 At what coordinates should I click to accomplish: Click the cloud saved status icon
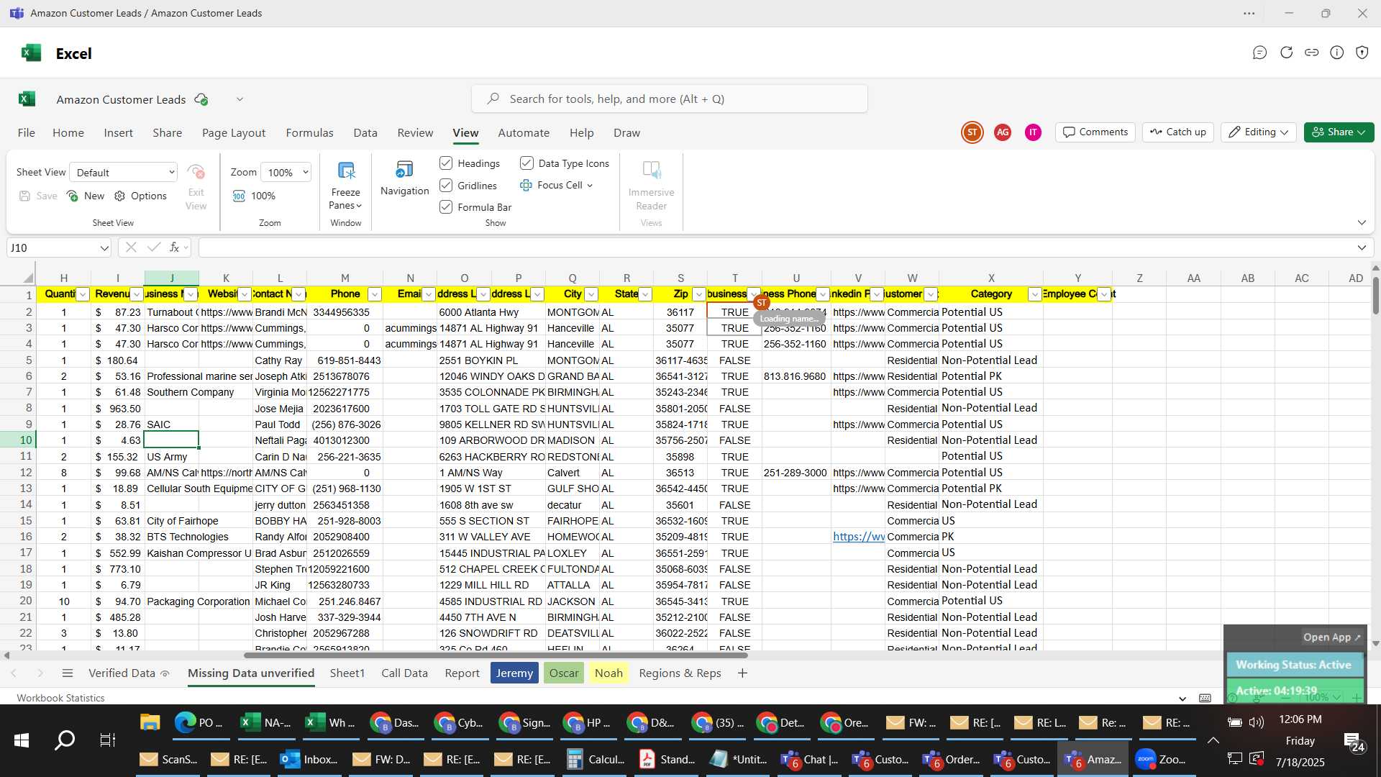pos(201,99)
